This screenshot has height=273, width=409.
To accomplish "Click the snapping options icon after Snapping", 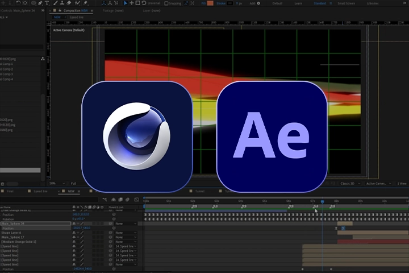I will coord(186,3).
